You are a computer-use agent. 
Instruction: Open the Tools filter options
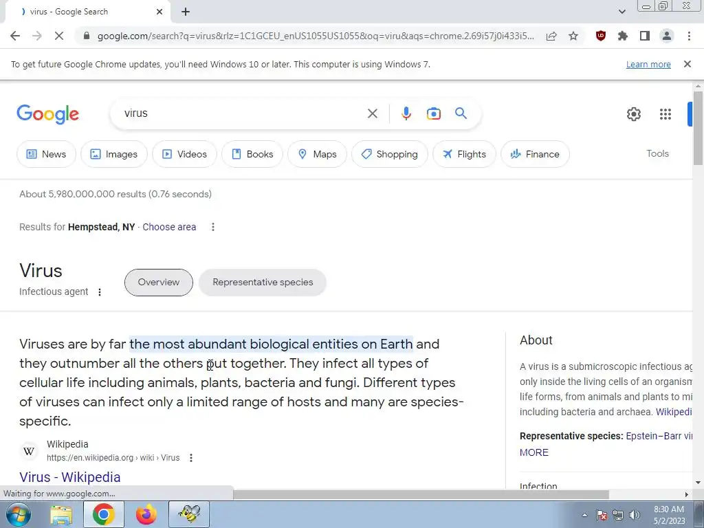click(658, 153)
